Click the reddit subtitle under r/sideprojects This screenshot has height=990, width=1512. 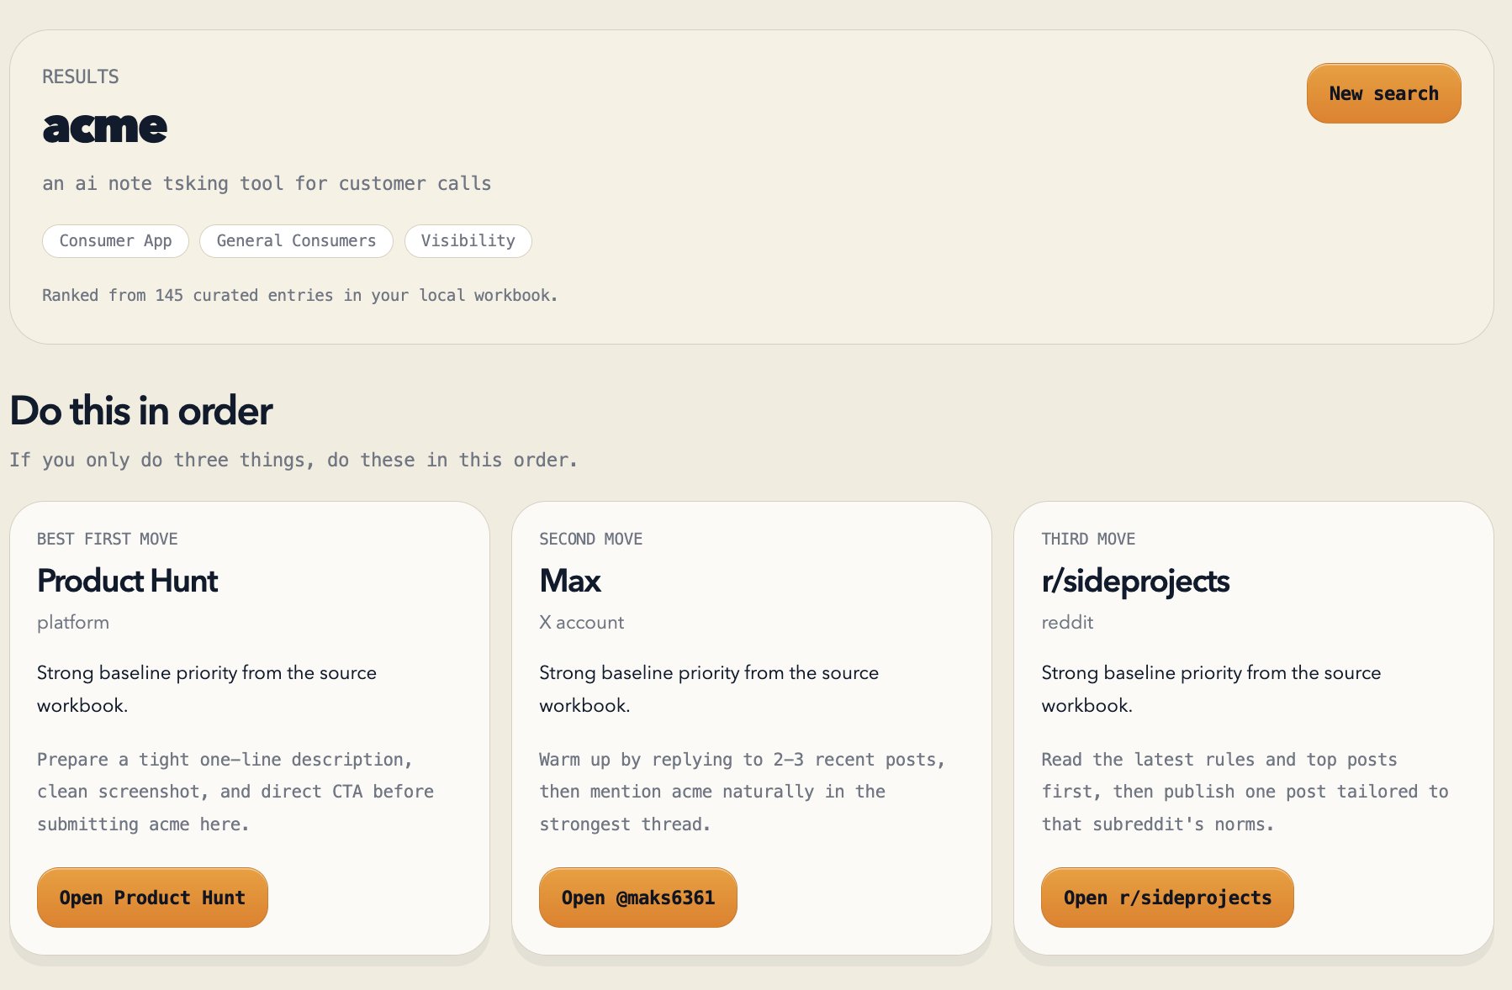tap(1065, 622)
